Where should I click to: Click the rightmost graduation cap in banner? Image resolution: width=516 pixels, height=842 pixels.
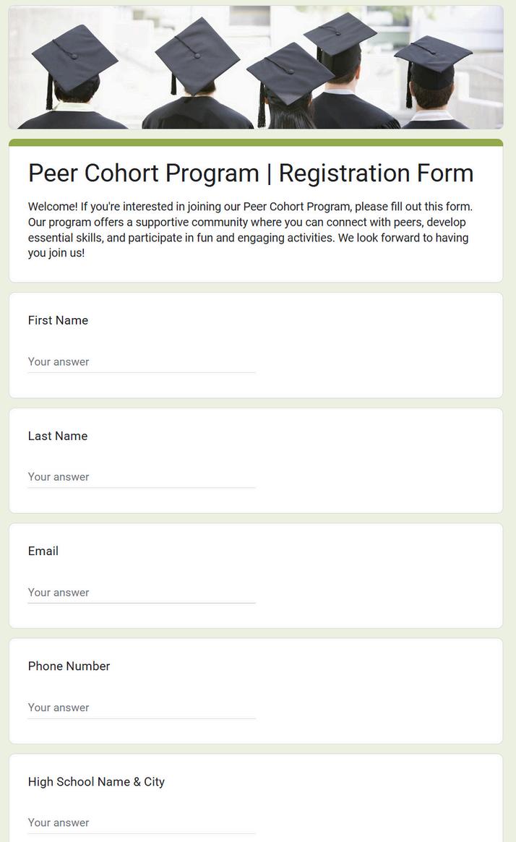(x=432, y=55)
